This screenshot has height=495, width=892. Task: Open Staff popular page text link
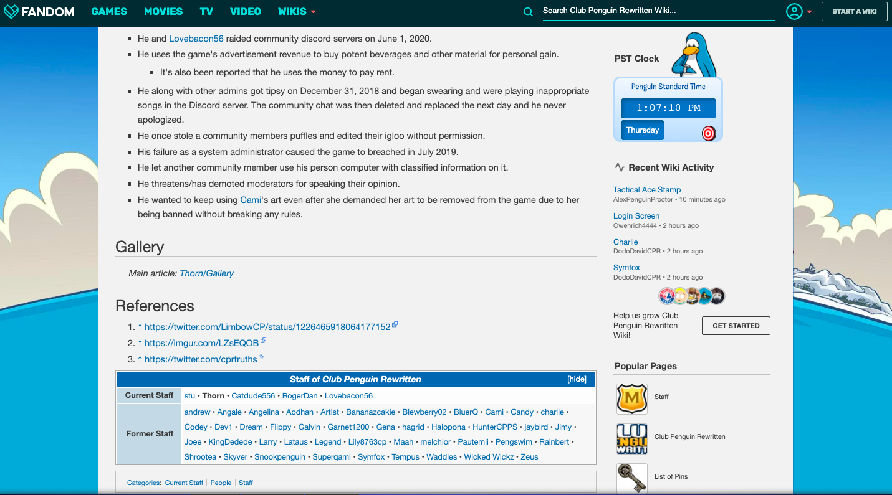(661, 397)
